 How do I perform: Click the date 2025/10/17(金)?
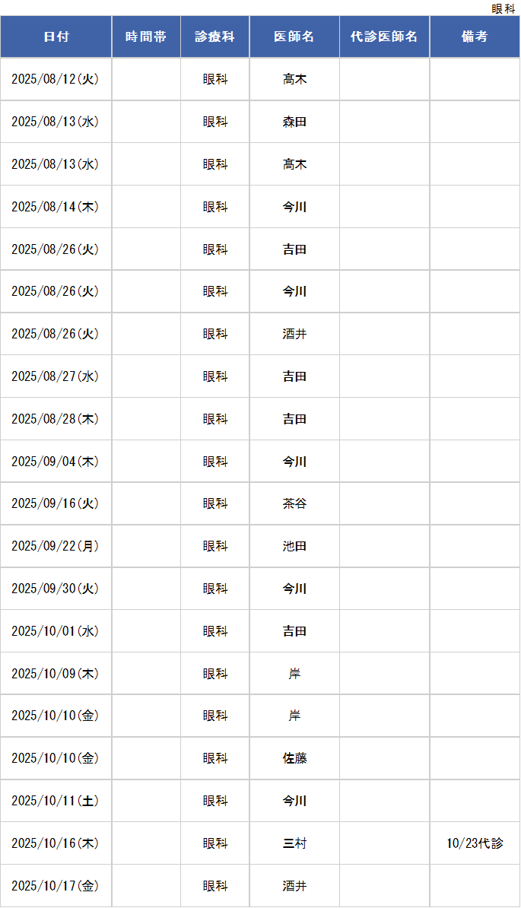click(56, 886)
